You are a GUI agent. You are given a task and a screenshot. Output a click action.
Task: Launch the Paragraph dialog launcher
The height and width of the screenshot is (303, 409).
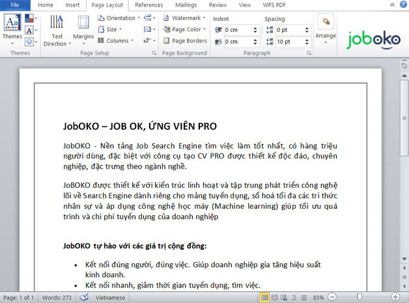pyautogui.click(x=309, y=53)
